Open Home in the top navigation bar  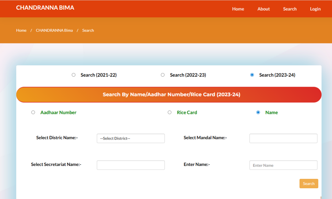pyautogui.click(x=238, y=9)
